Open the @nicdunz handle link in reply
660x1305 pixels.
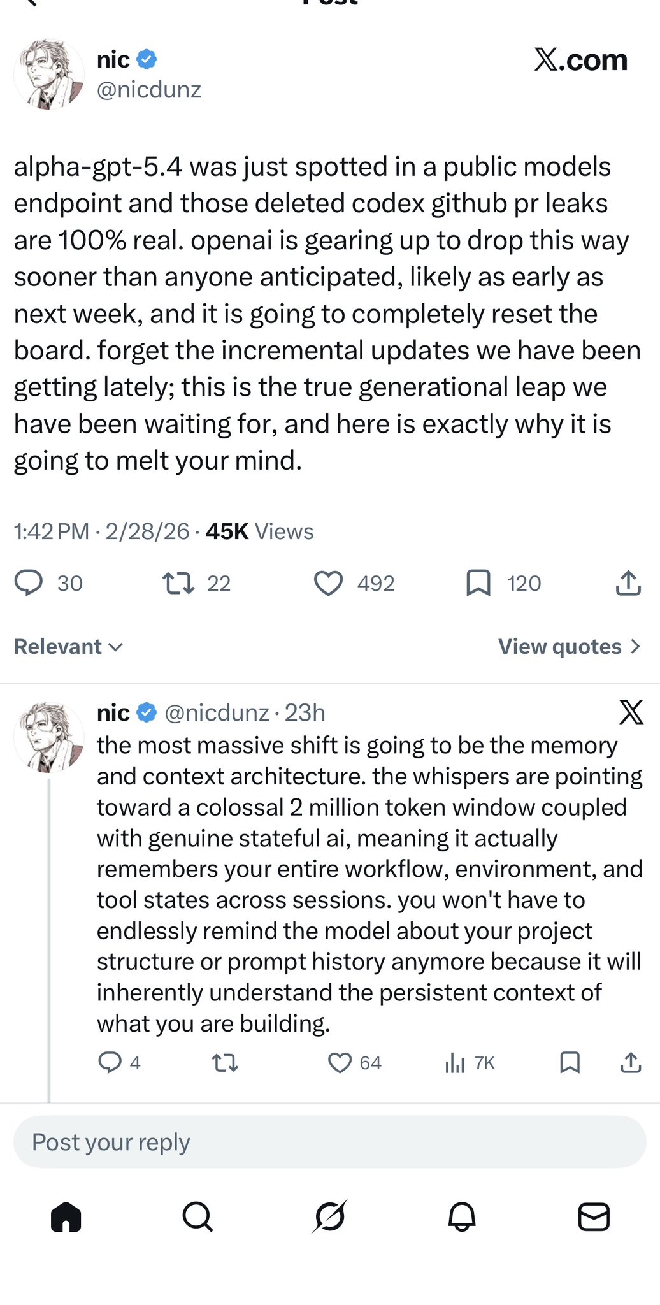tap(217, 713)
